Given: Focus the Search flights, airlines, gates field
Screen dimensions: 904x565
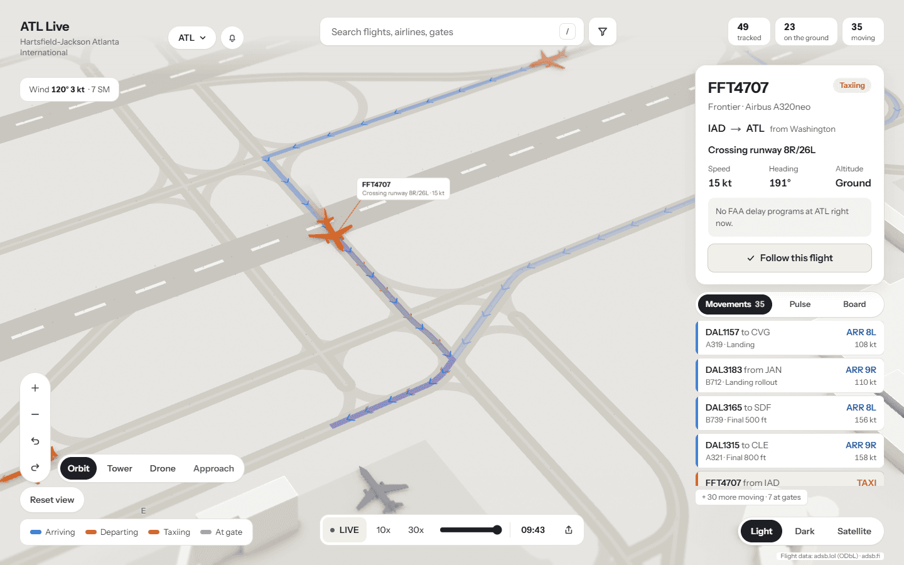Looking at the screenshot, I should click(x=452, y=31).
